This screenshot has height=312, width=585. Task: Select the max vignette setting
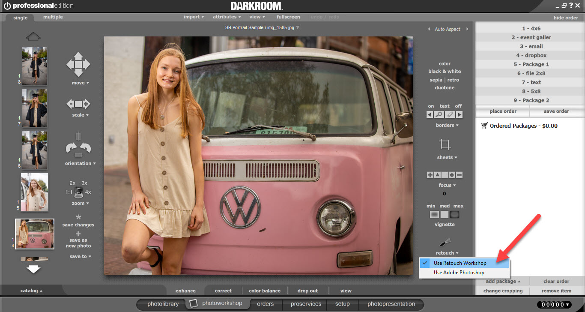[x=455, y=214]
